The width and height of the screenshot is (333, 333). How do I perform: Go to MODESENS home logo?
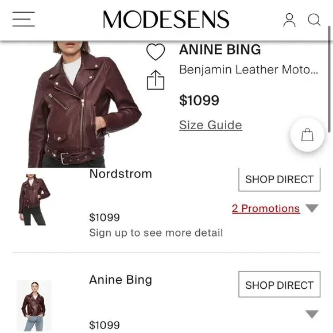(x=166, y=20)
